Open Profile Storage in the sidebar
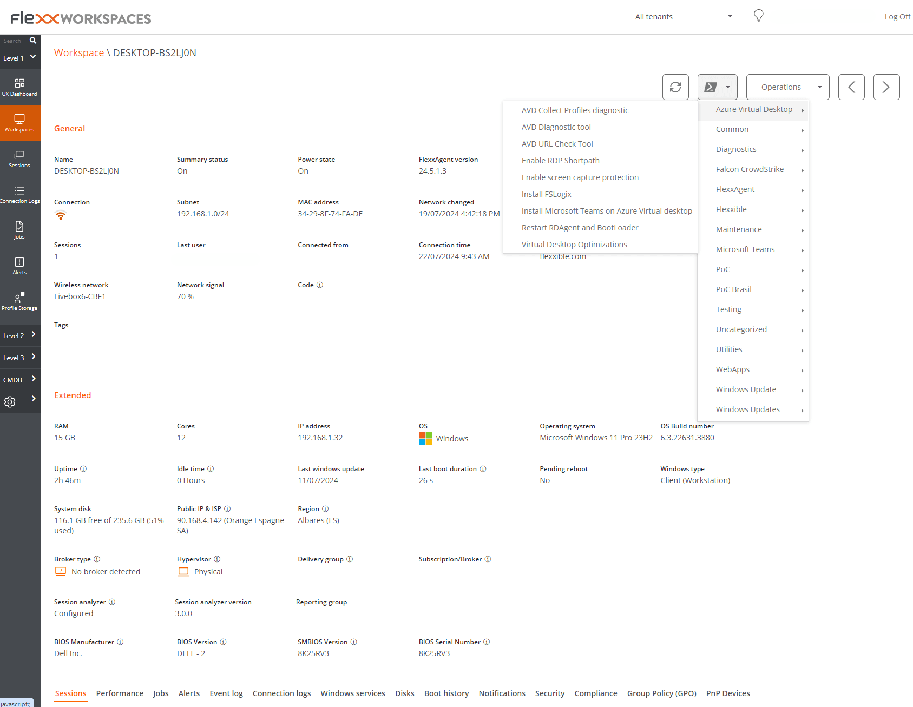The image size is (913, 707). tap(19, 301)
